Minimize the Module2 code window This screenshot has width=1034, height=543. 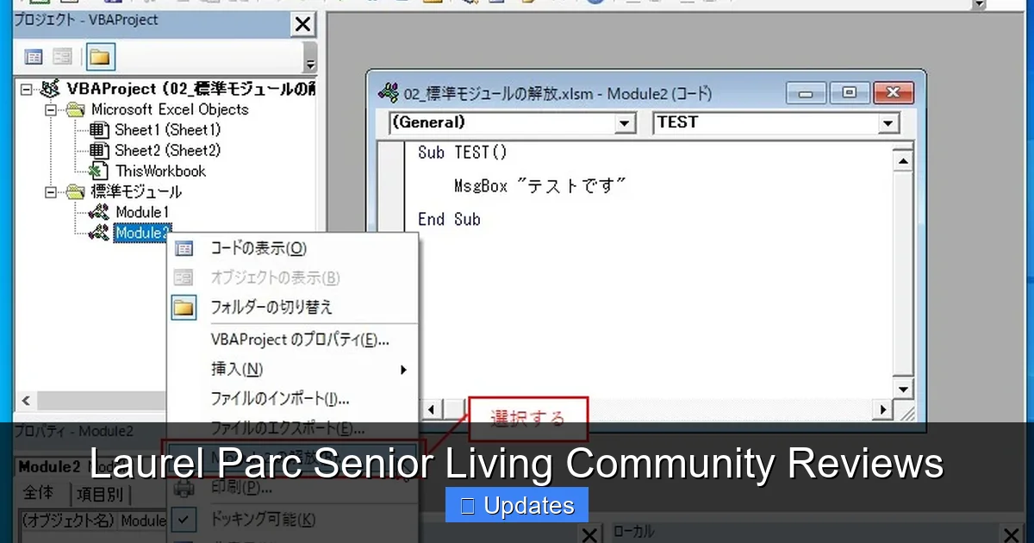(807, 93)
